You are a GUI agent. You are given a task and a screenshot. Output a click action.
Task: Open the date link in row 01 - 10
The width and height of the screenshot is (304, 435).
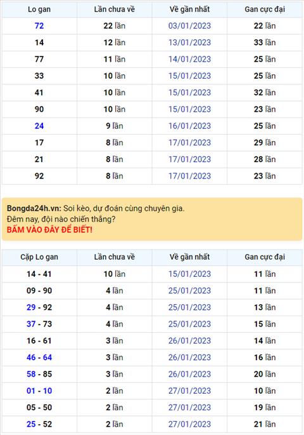(x=189, y=391)
